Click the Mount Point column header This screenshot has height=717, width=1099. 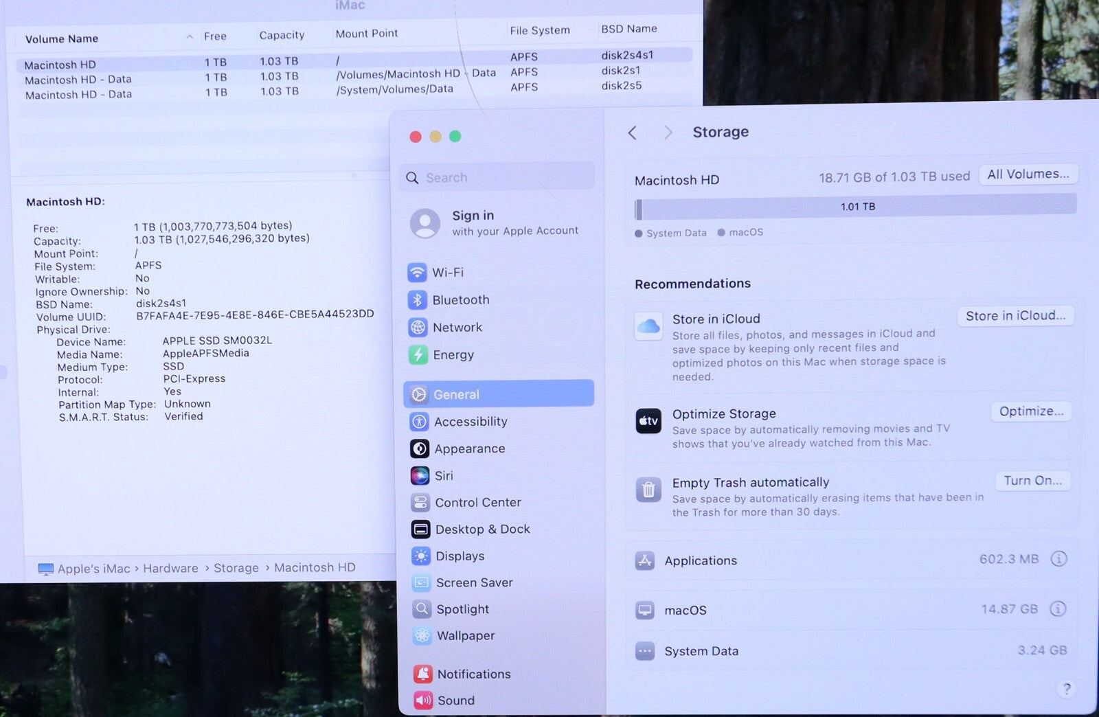[x=367, y=33]
